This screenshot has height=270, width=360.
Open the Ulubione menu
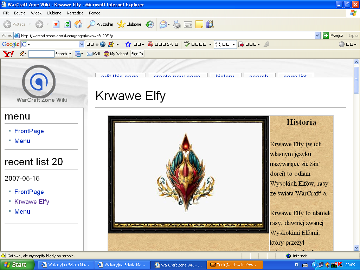tap(54, 13)
